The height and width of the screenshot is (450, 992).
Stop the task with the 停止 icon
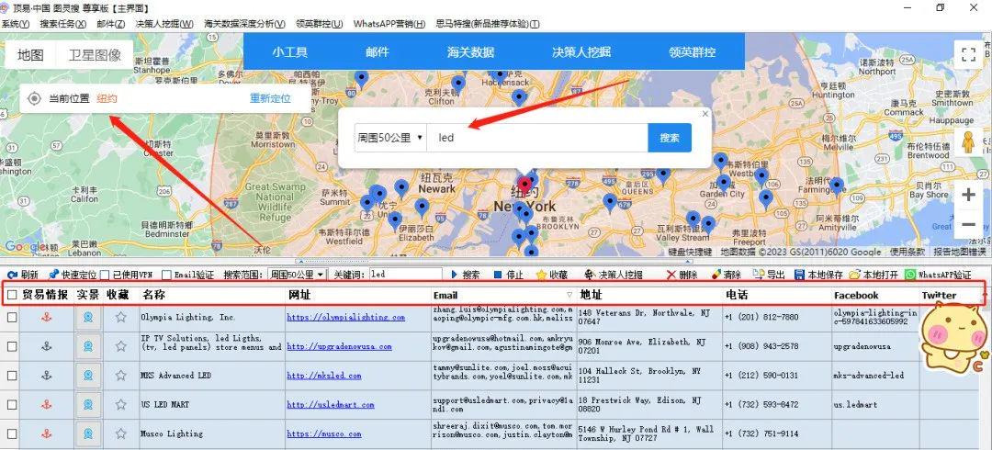pyautogui.click(x=498, y=275)
